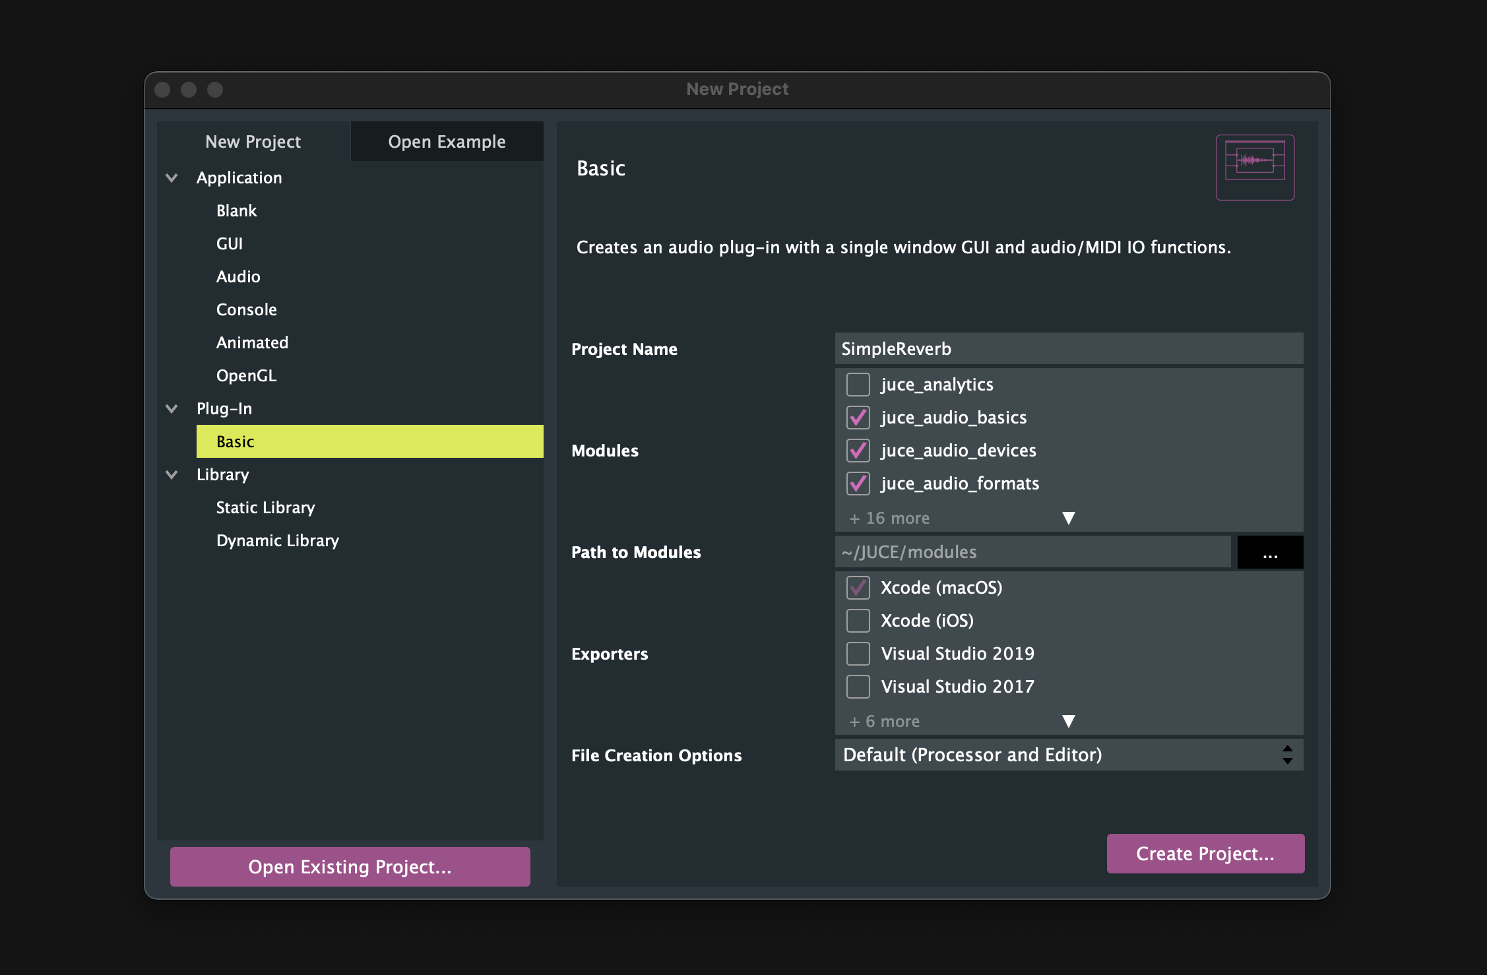The height and width of the screenshot is (975, 1487).
Task: Click the Open Existing Project... button
Action: [350, 867]
